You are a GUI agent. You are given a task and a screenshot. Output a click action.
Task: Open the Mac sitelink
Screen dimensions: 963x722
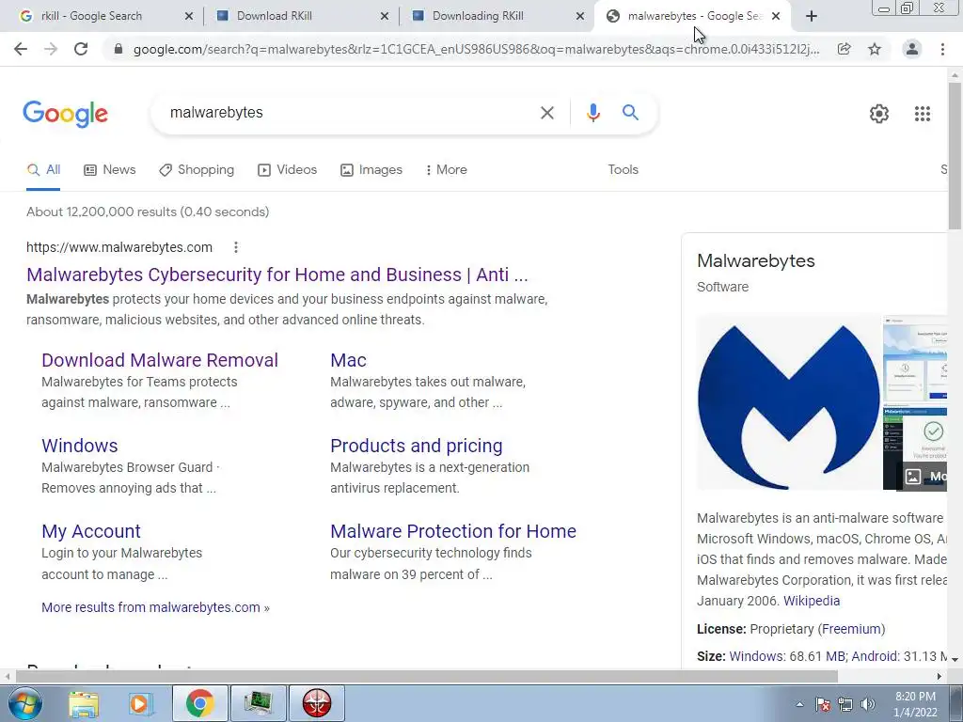[348, 360]
